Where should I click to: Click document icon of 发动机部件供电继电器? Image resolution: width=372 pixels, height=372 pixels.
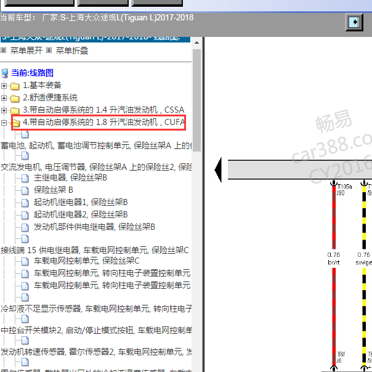coord(25,227)
